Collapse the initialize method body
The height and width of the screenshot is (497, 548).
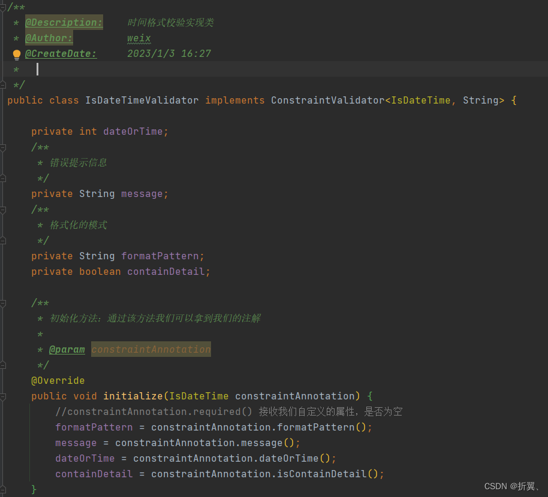coord(3,396)
